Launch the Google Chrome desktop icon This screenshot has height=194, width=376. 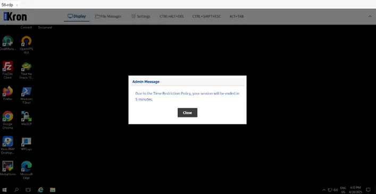tap(7, 120)
